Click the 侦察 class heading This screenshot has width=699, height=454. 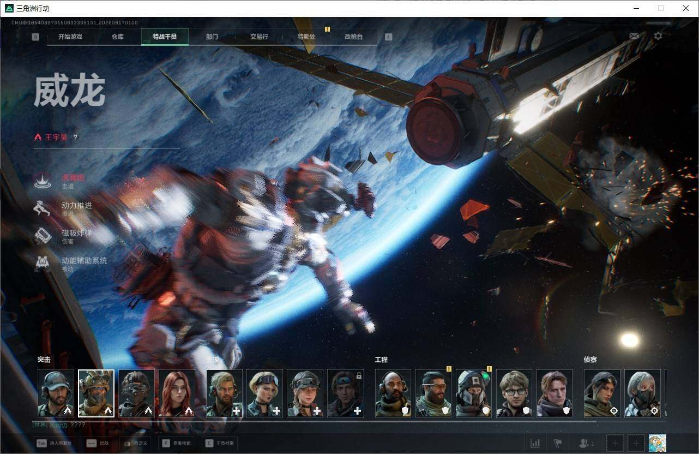590,360
